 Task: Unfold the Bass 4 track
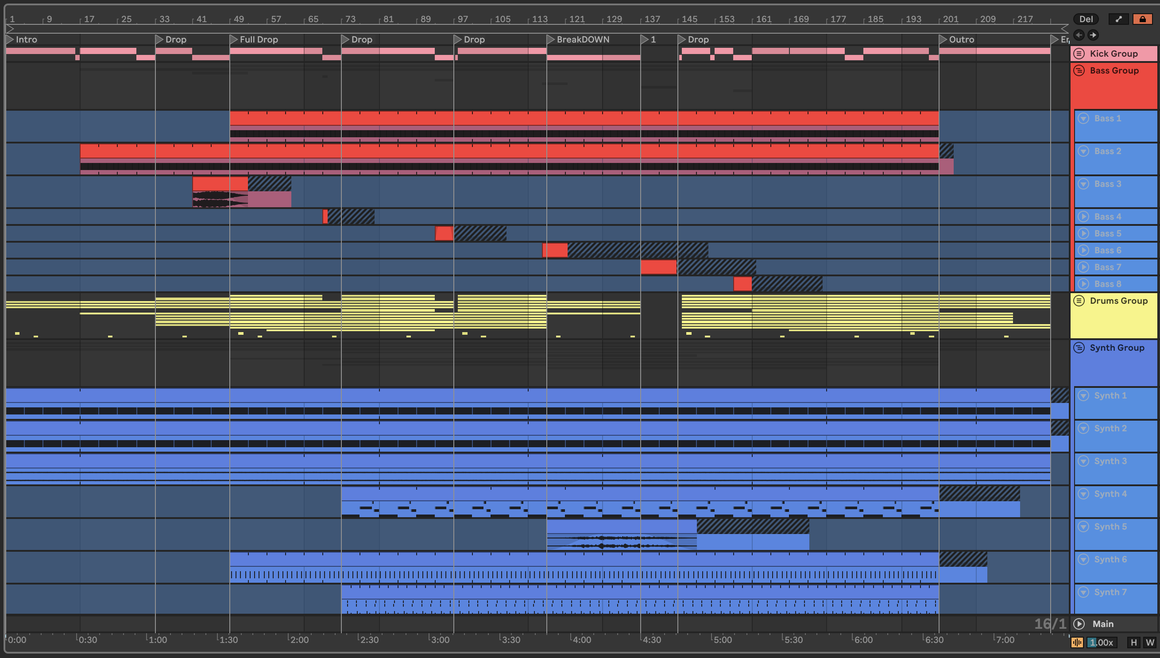pos(1083,217)
